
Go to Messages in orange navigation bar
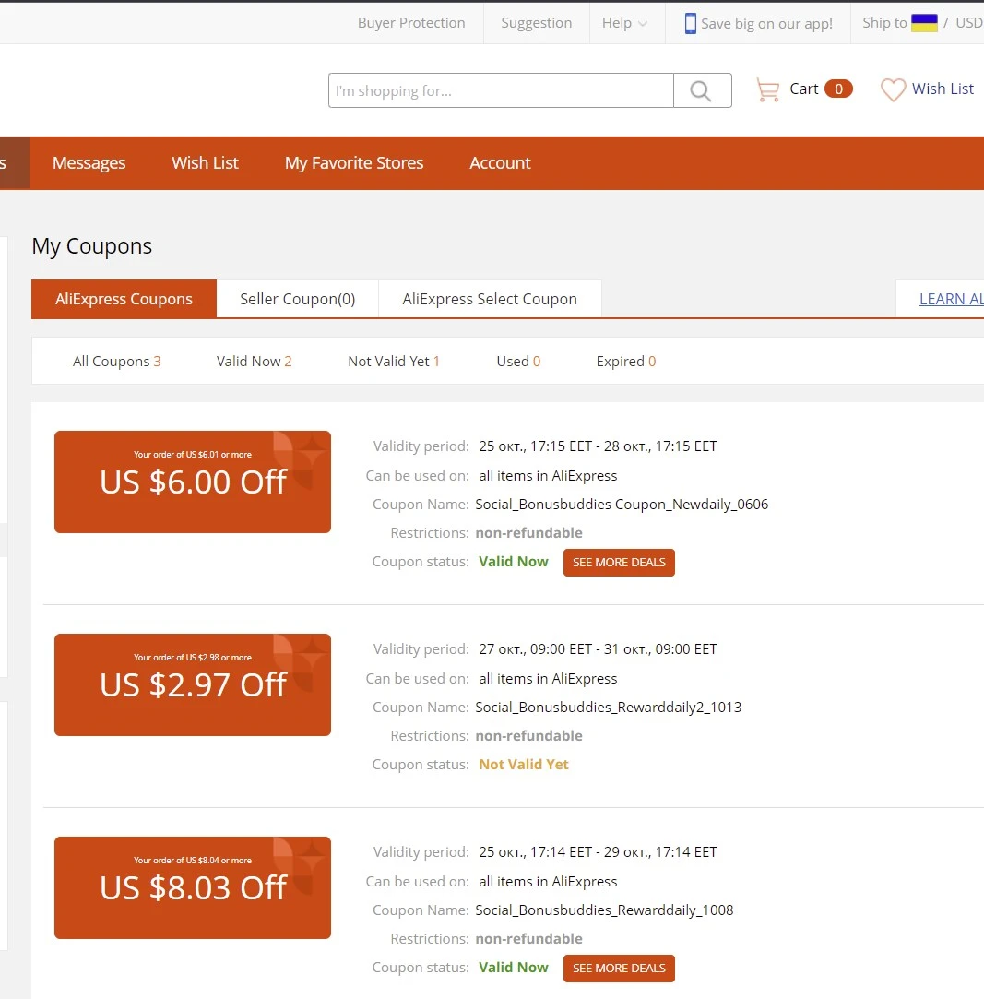click(89, 163)
